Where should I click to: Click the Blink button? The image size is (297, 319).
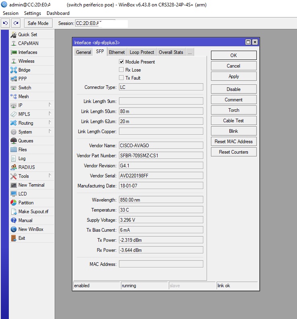coord(234,131)
